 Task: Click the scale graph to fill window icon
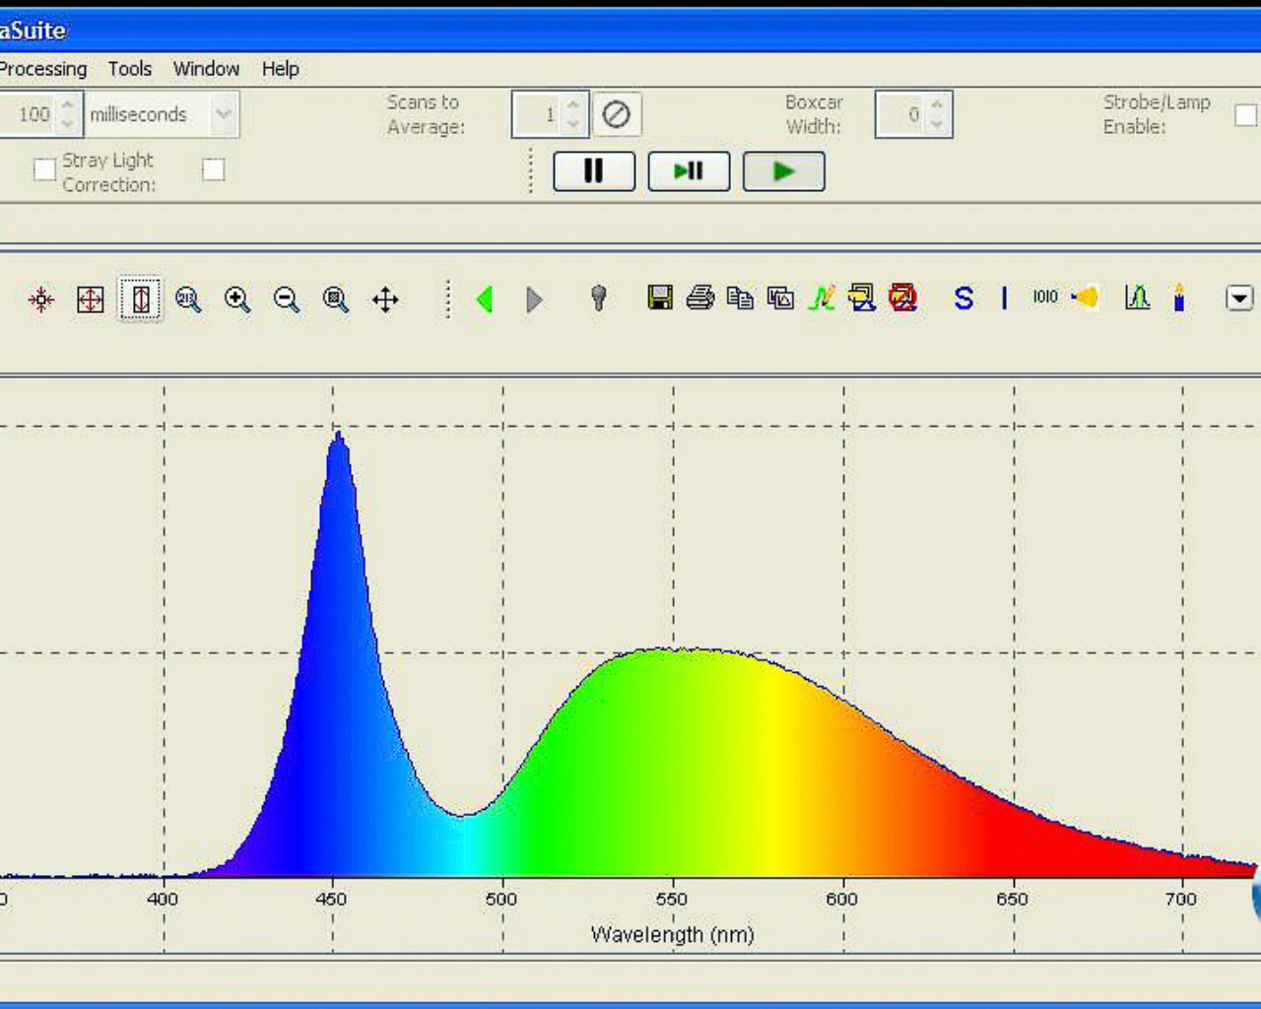(x=90, y=300)
